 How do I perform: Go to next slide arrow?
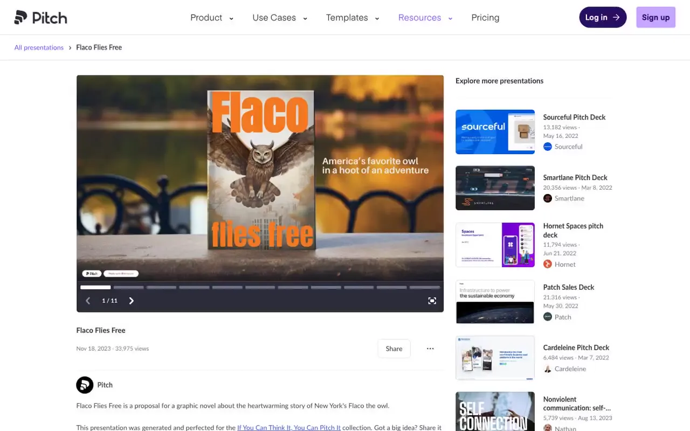[x=132, y=301]
